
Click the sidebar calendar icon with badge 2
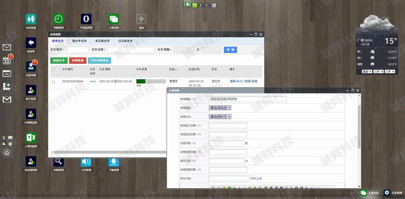tap(7, 61)
